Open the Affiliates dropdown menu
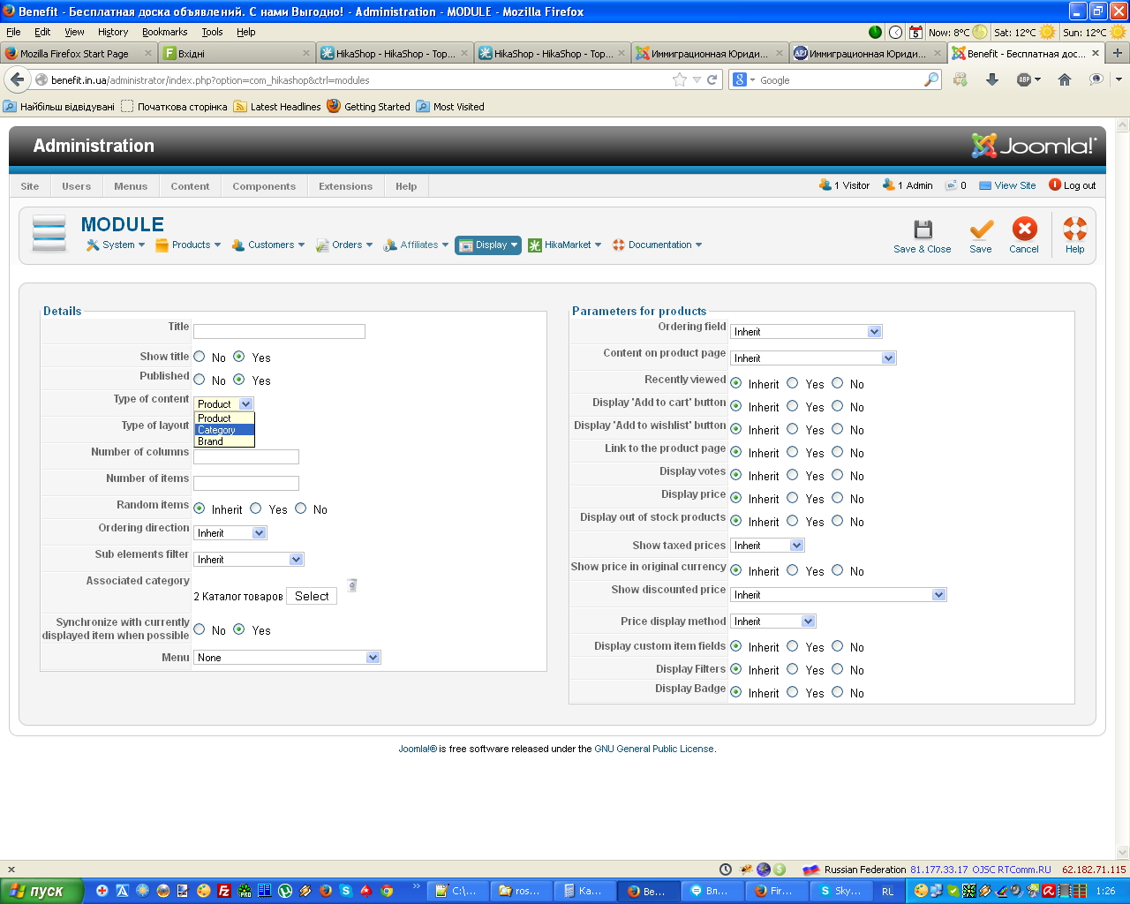This screenshot has width=1130, height=904. click(417, 245)
